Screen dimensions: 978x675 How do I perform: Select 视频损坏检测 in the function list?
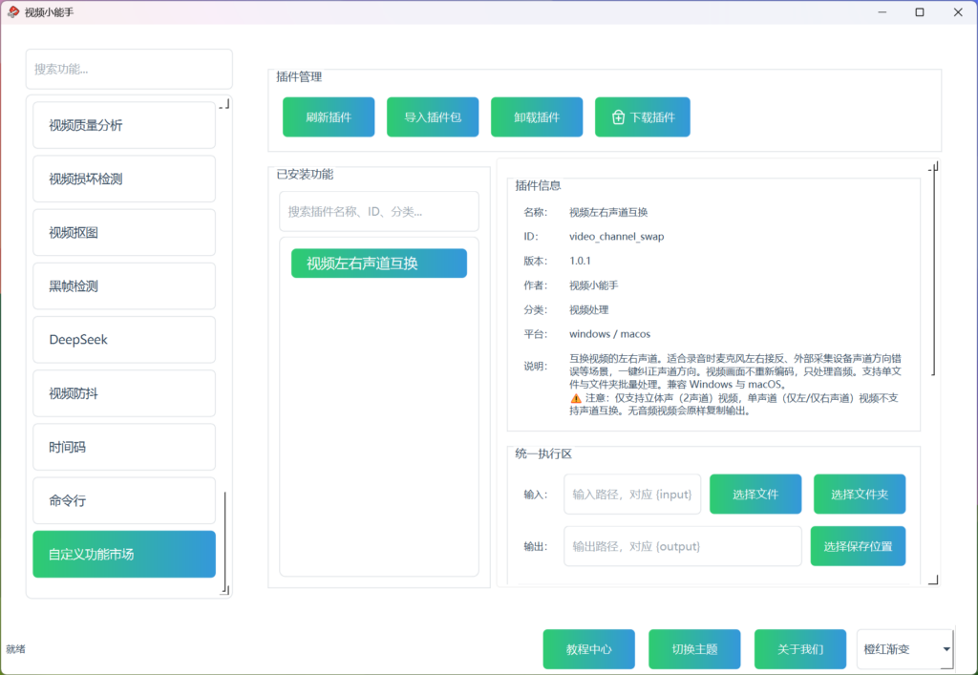[124, 179]
